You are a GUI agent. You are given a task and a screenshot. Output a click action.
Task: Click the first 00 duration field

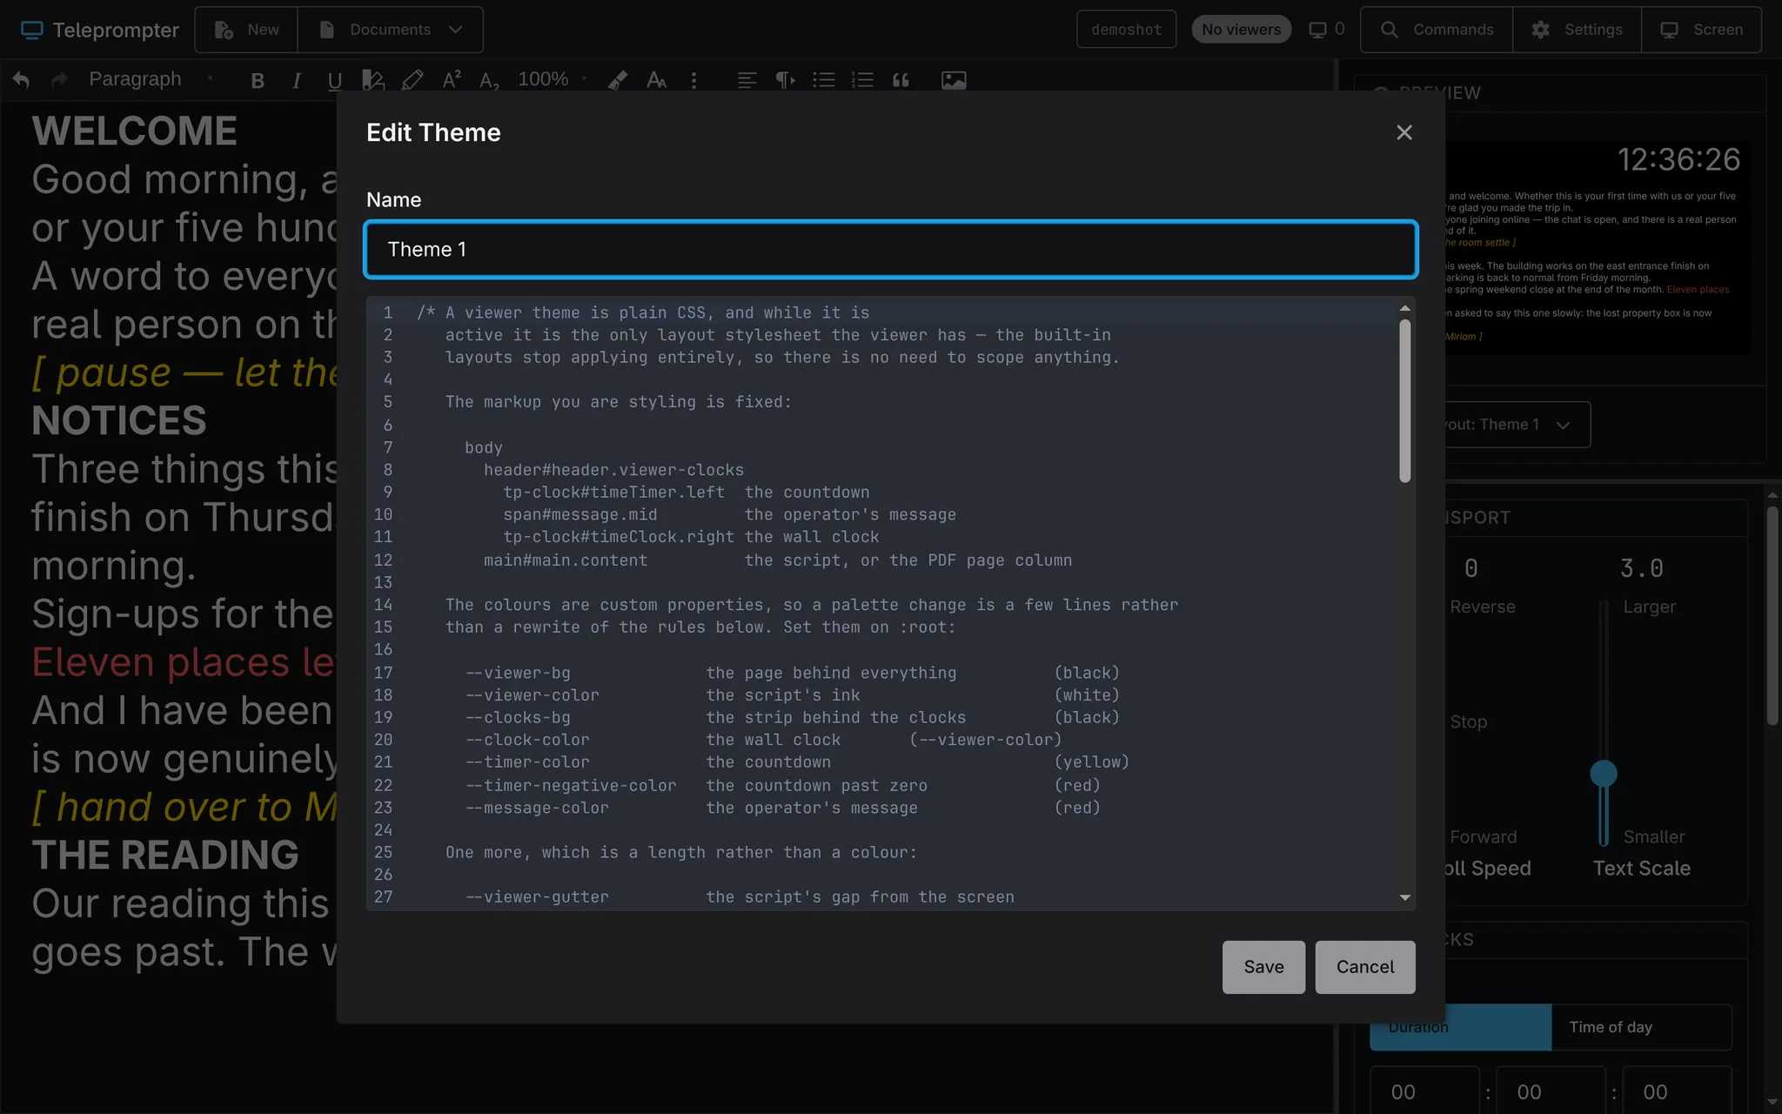[x=1424, y=1091]
